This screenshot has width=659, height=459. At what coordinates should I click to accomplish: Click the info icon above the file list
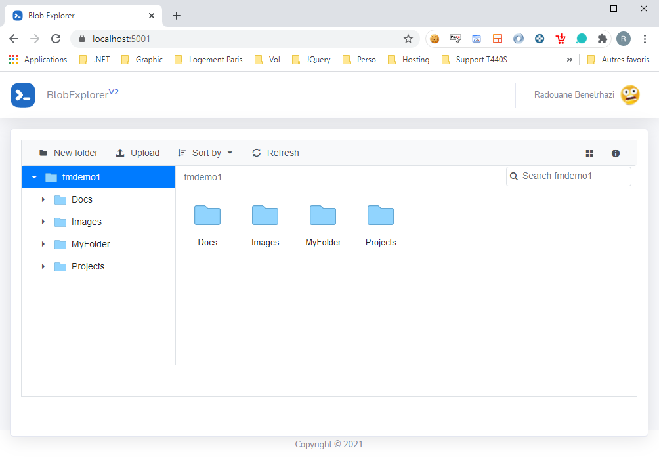pos(615,153)
